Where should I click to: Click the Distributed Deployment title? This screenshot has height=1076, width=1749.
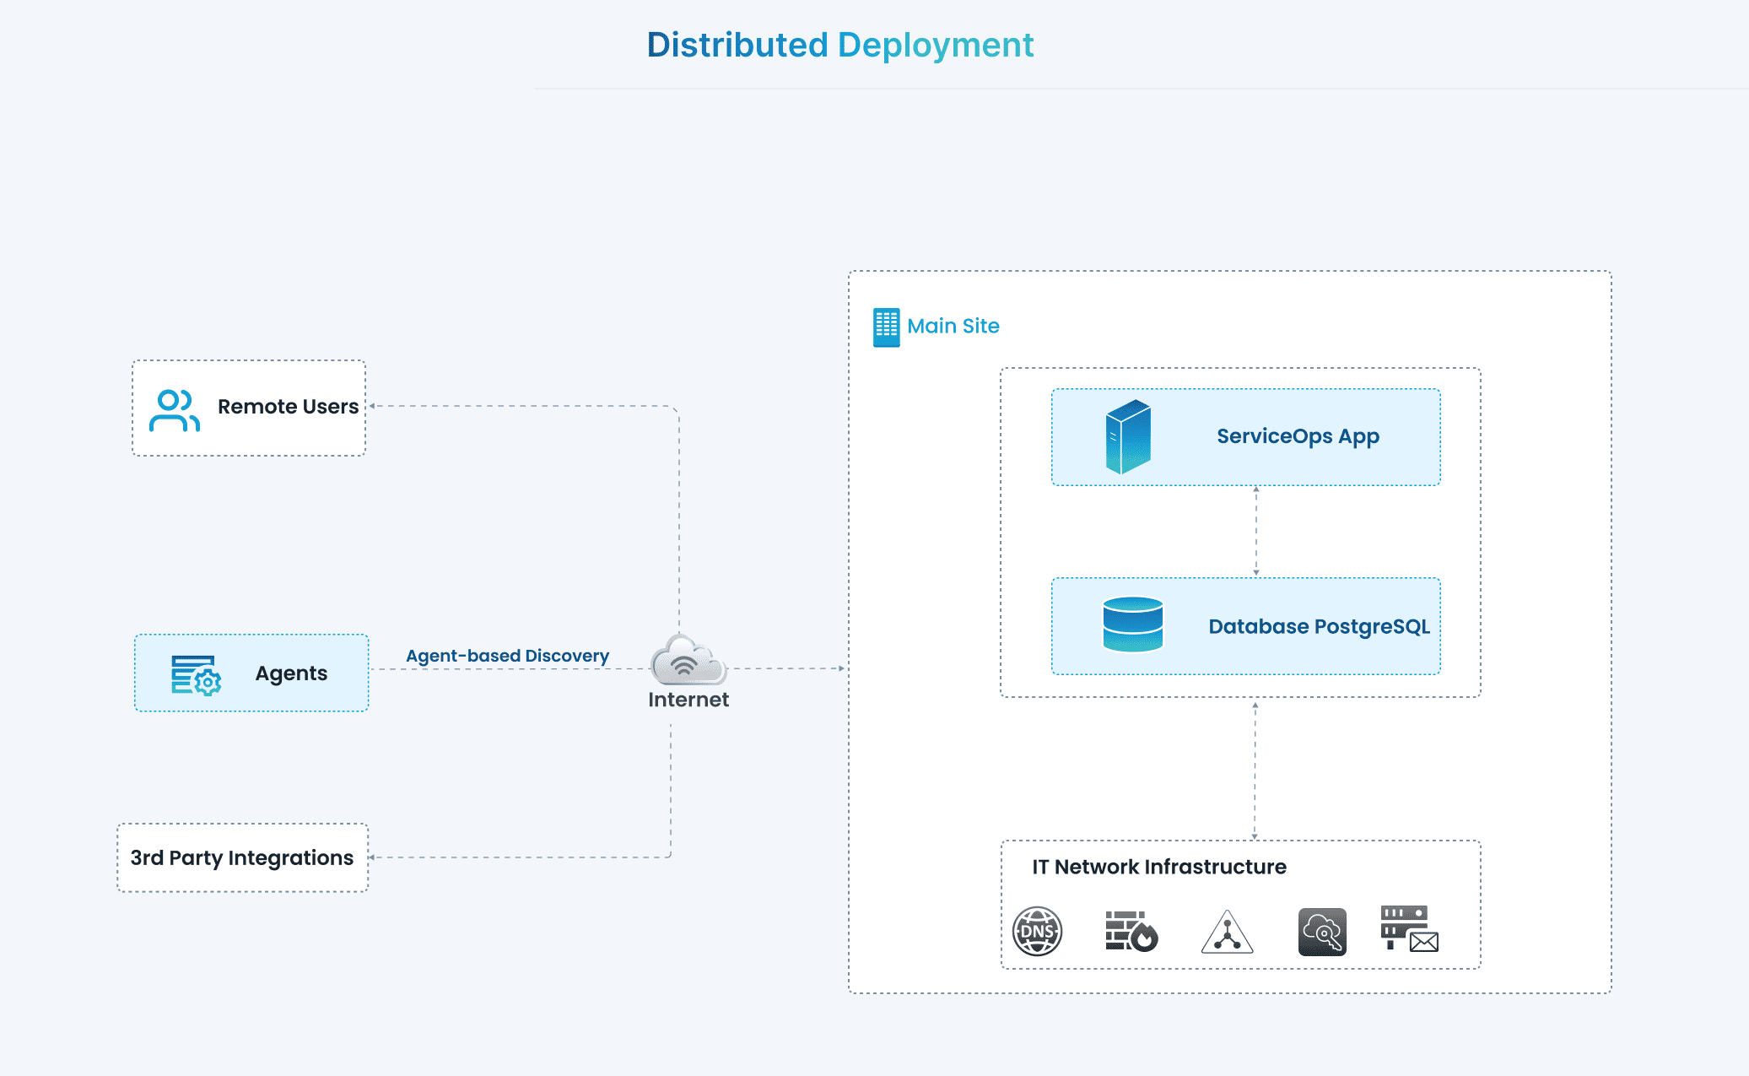tap(839, 45)
